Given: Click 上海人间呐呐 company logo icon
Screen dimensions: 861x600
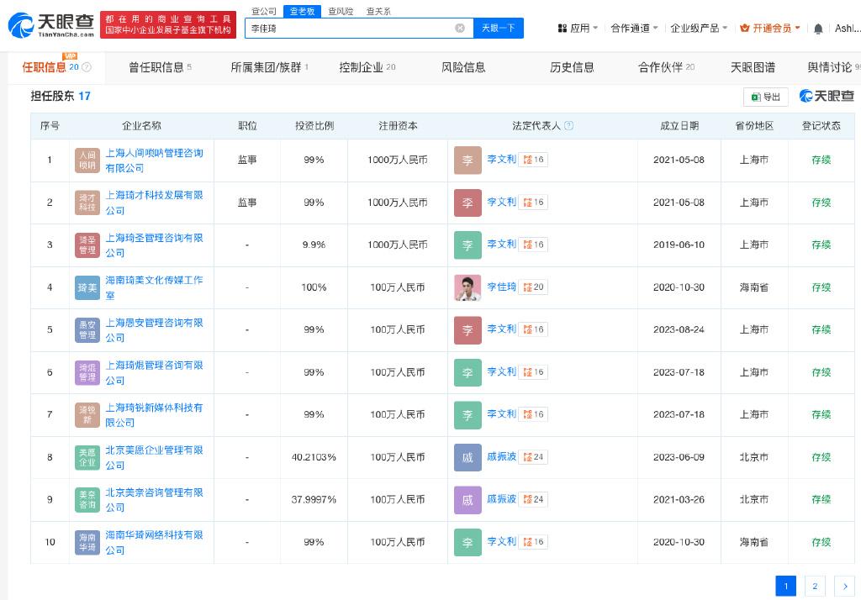Looking at the screenshot, I should [x=87, y=160].
